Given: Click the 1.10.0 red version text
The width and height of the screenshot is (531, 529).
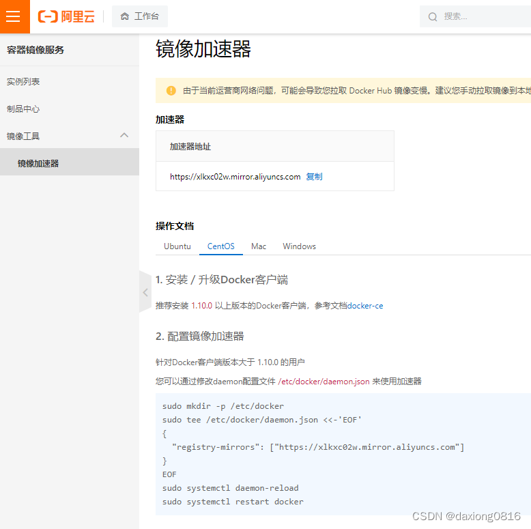Looking at the screenshot, I should (x=201, y=306).
